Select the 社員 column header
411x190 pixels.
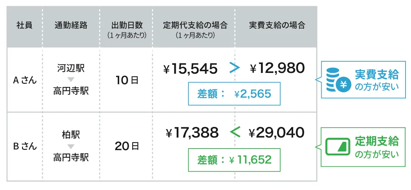[x=24, y=25]
